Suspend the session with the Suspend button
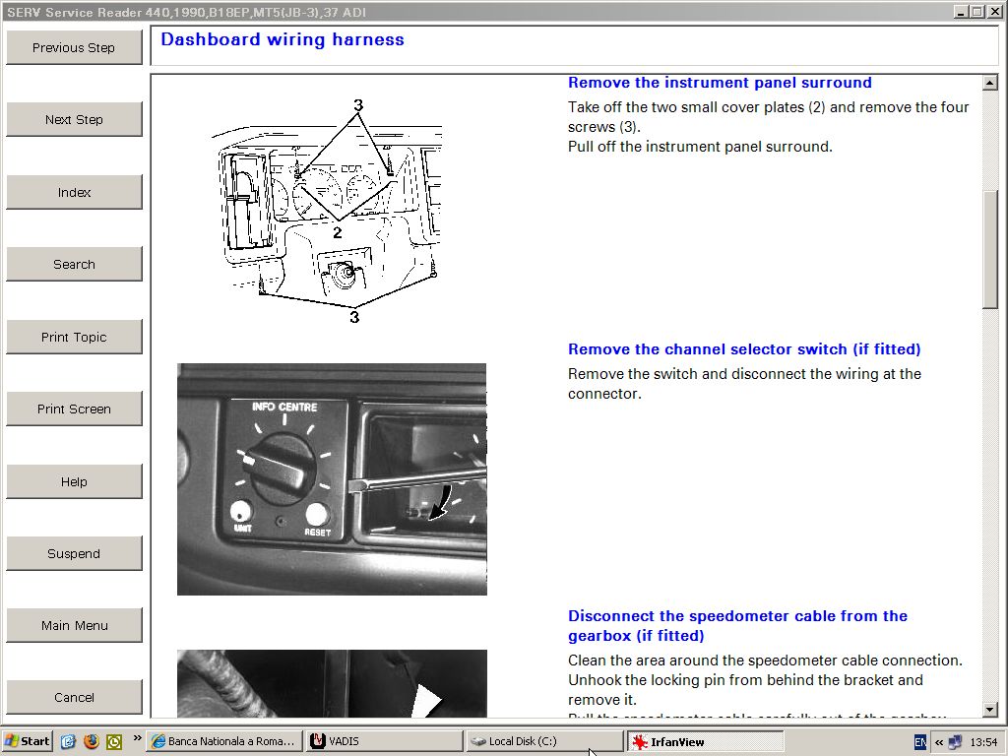This screenshot has width=1008, height=756. pyautogui.click(x=74, y=553)
